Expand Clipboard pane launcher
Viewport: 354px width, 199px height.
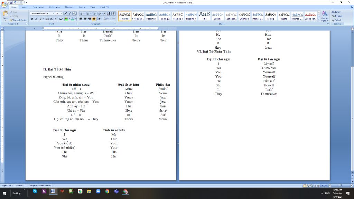pos(27,24)
